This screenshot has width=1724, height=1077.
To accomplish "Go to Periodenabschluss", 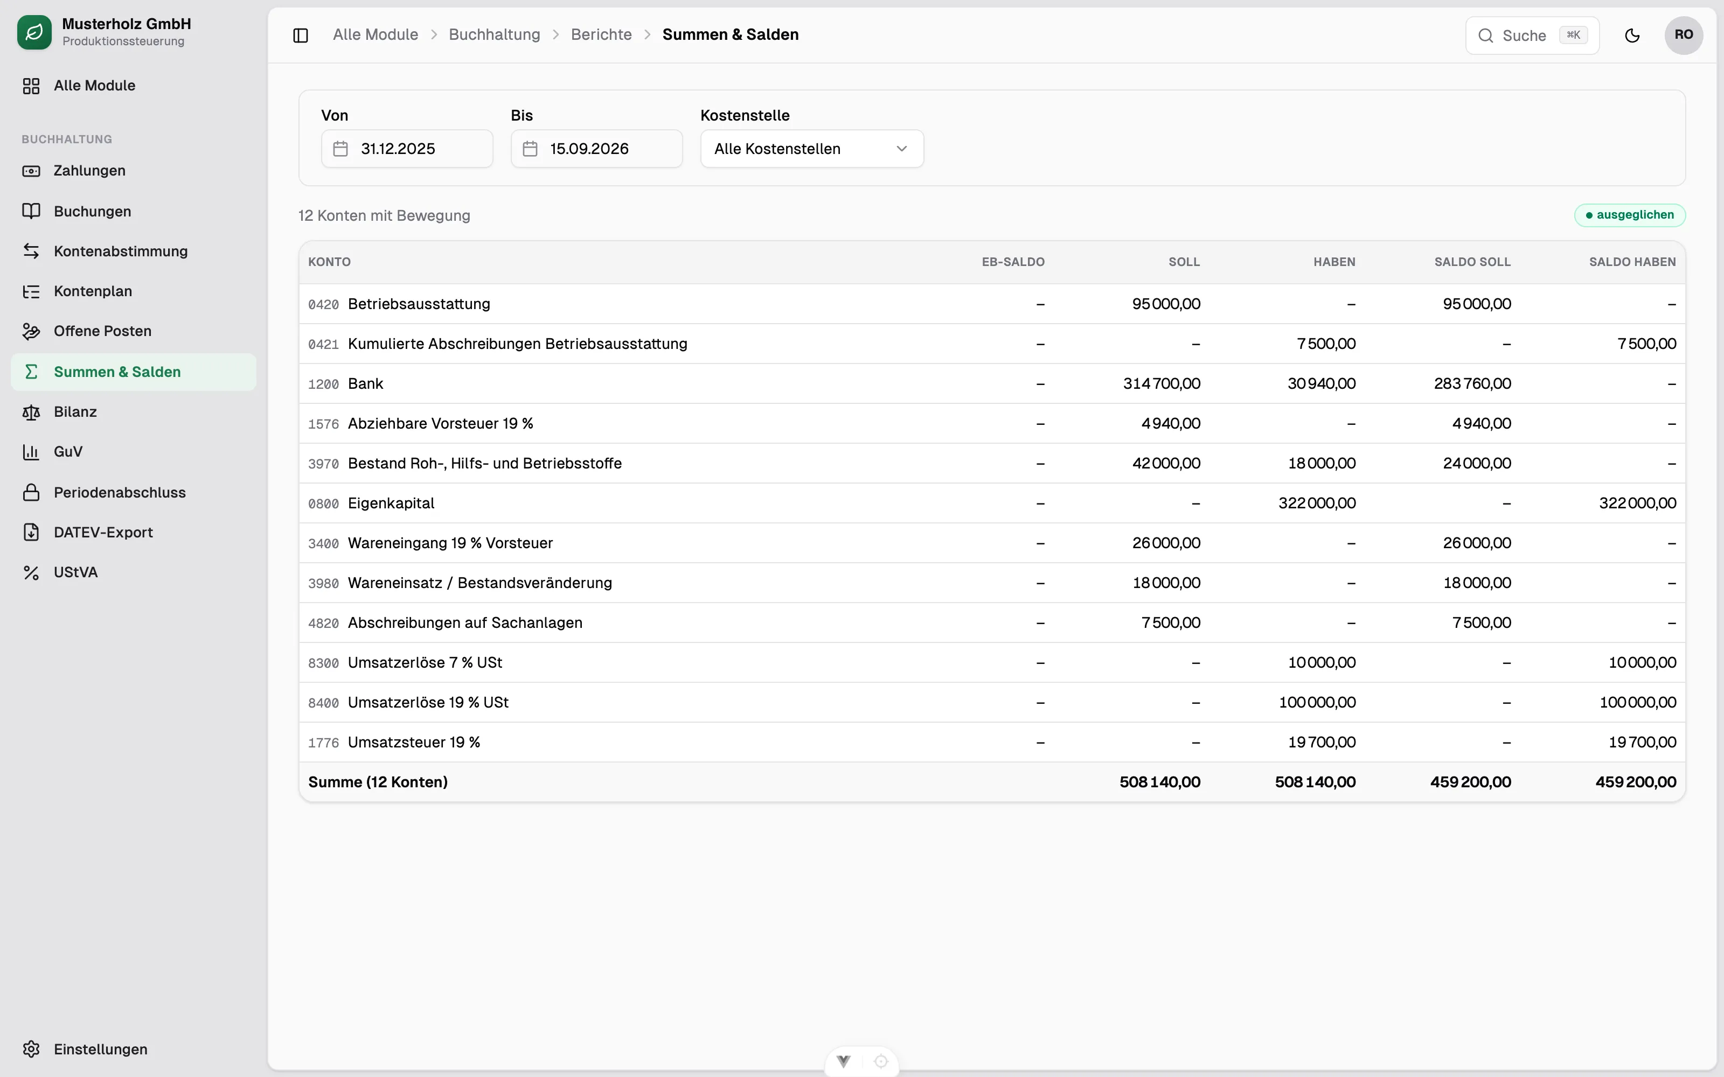I will tap(133, 492).
